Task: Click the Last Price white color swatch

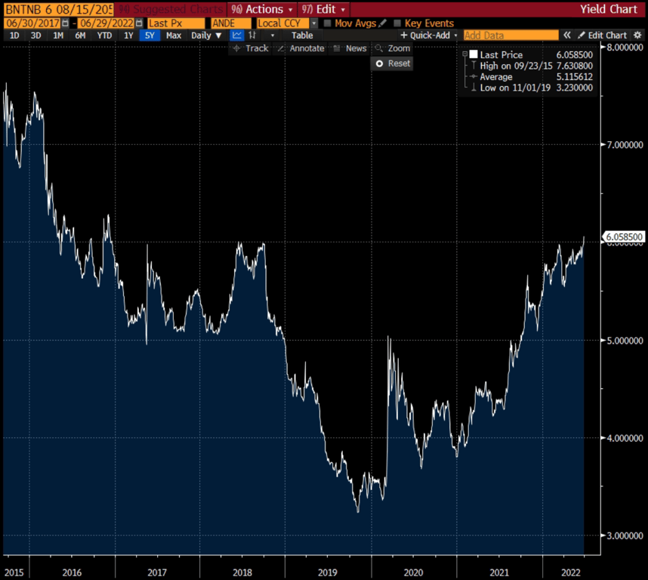Action: tap(474, 54)
